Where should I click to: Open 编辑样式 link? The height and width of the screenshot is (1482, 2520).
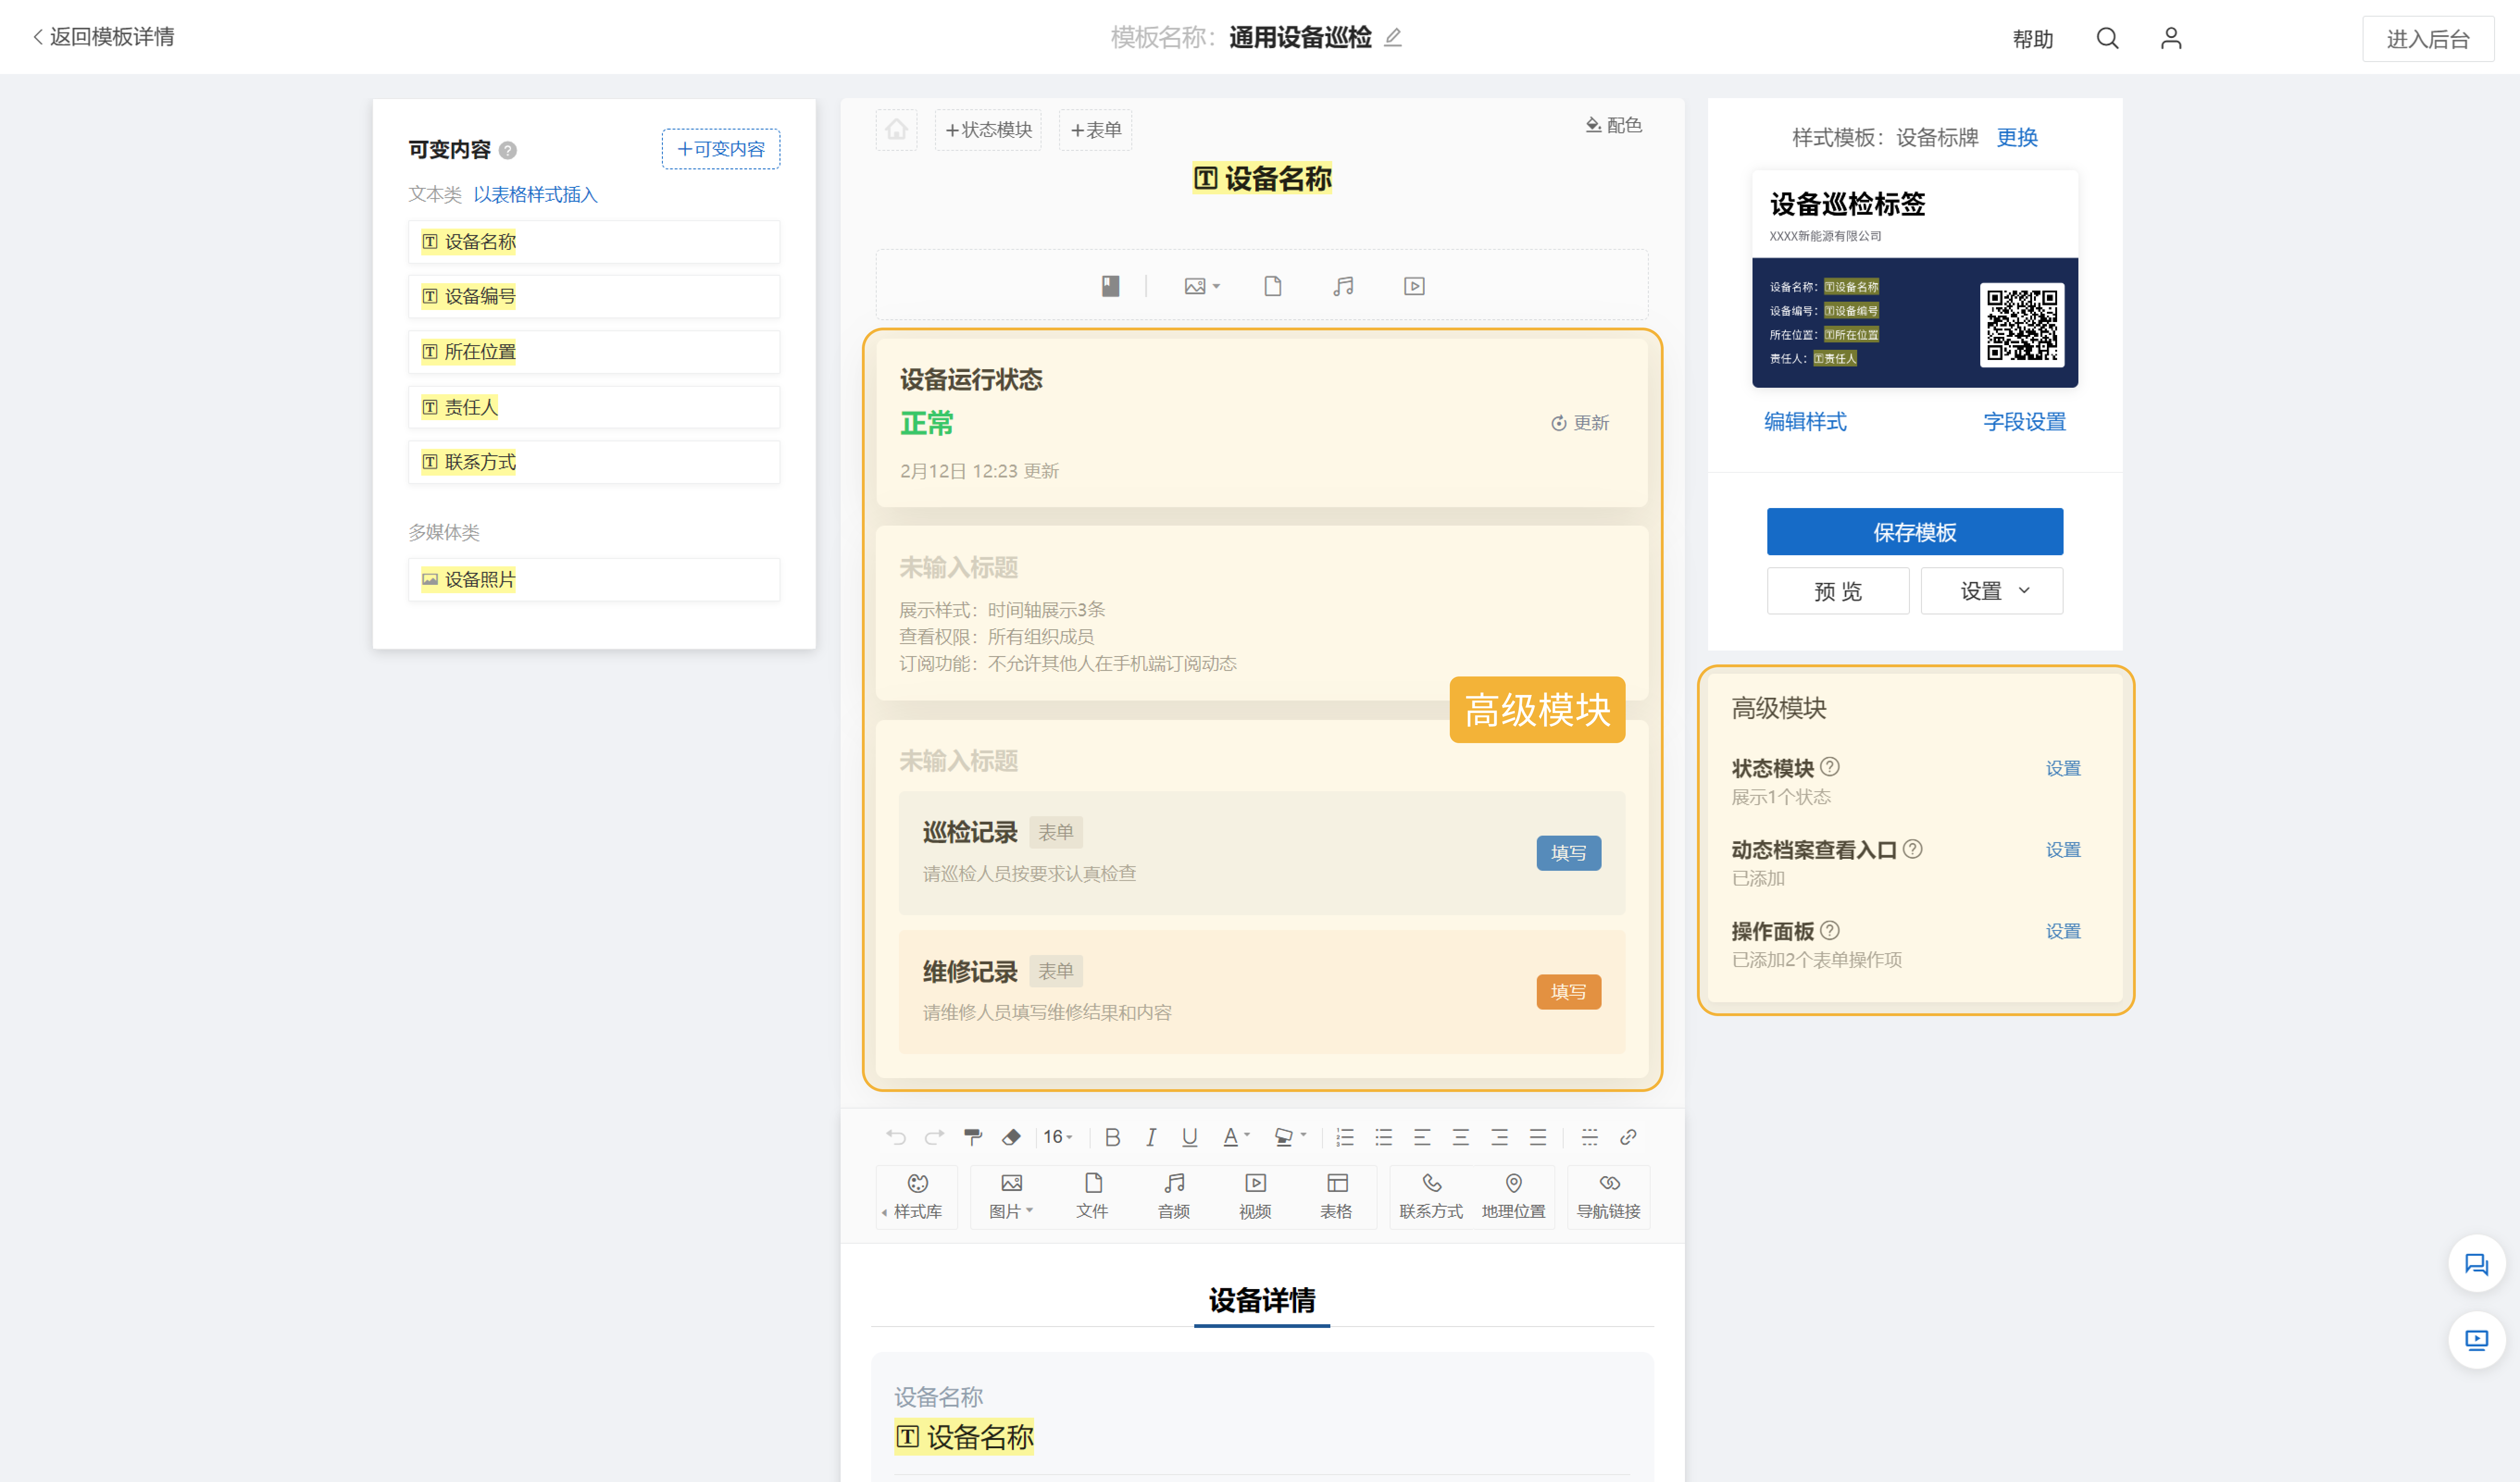[x=1805, y=422]
